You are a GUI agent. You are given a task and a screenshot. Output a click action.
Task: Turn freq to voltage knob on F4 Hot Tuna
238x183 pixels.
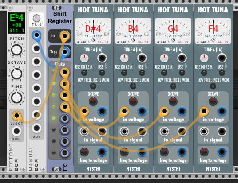tap(204, 152)
